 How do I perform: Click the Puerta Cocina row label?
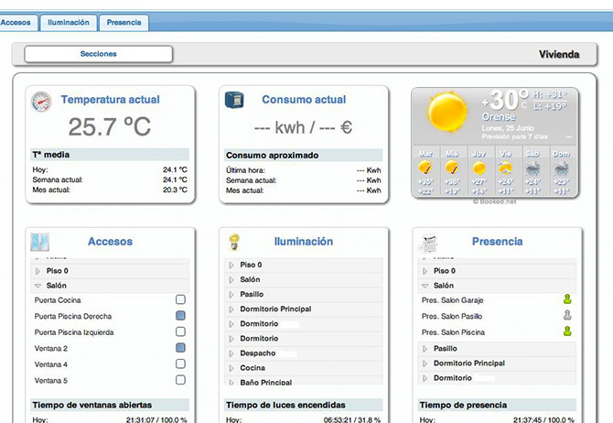click(x=58, y=300)
